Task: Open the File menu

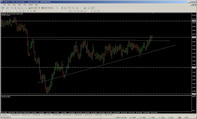Action: click(5, 5)
